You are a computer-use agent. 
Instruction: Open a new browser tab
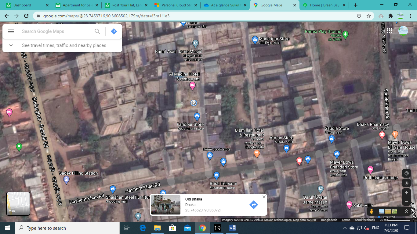[356, 5]
